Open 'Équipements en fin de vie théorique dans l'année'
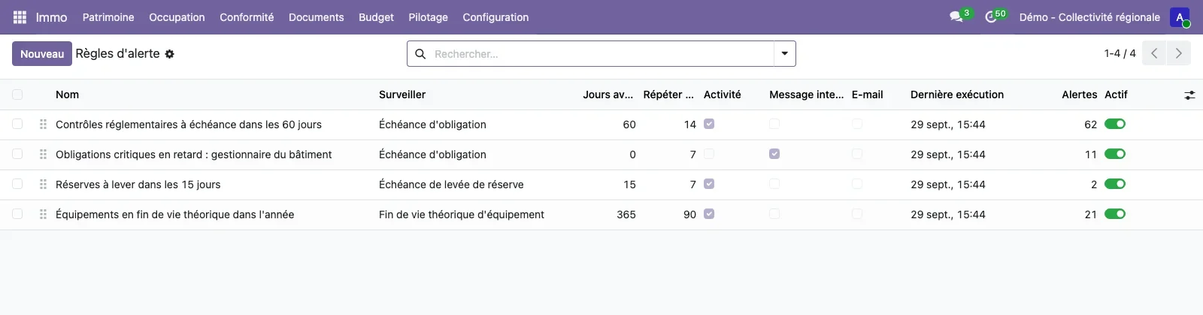The image size is (1203, 315). pos(175,214)
